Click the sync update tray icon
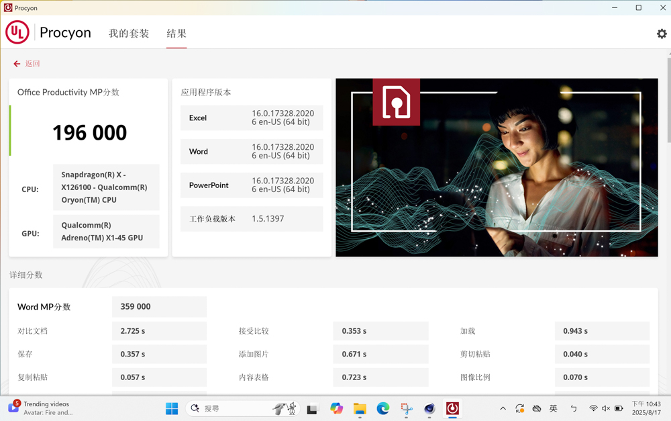Viewport: 671px width, 421px height. pyautogui.click(x=520, y=409)
